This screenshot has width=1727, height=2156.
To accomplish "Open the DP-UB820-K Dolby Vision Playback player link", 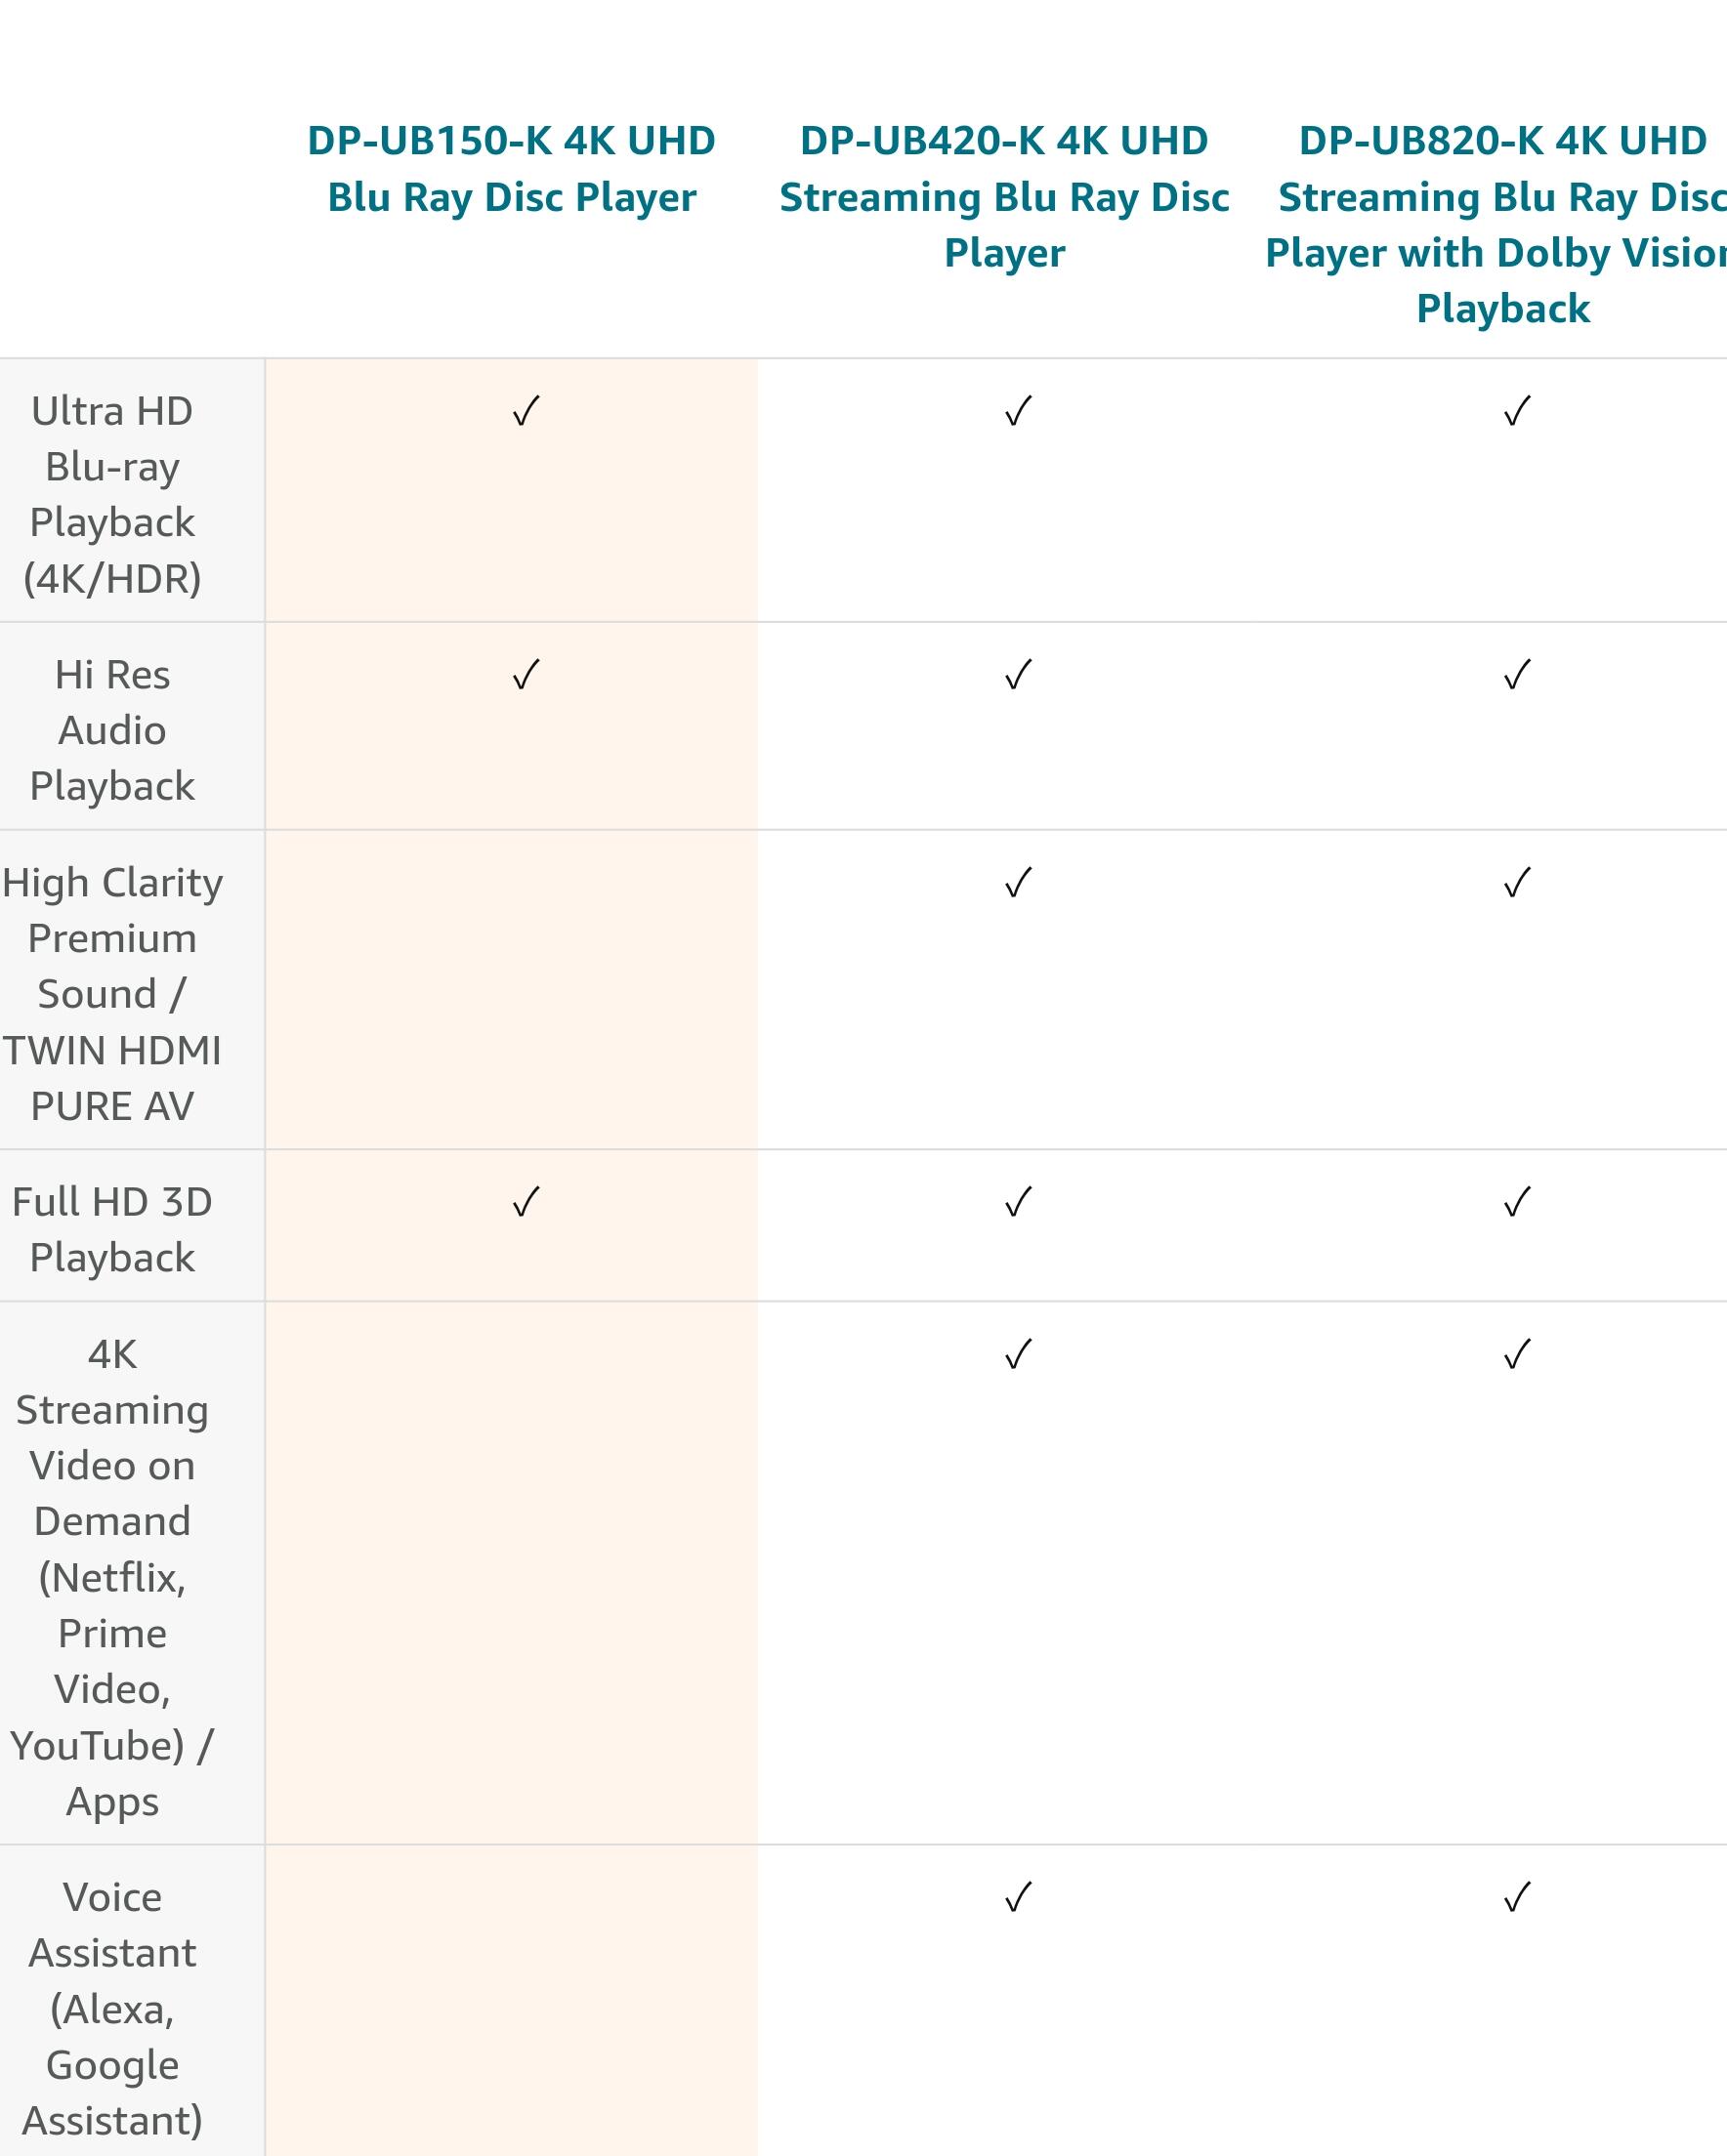I will click(x=1502, y=224).
